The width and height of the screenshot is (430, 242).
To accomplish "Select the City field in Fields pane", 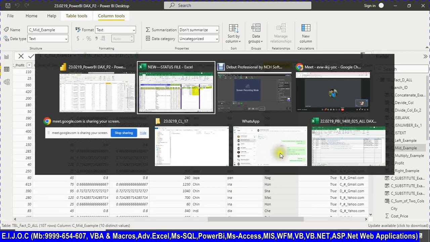I will pyautogui.click(x=394, y=208).
